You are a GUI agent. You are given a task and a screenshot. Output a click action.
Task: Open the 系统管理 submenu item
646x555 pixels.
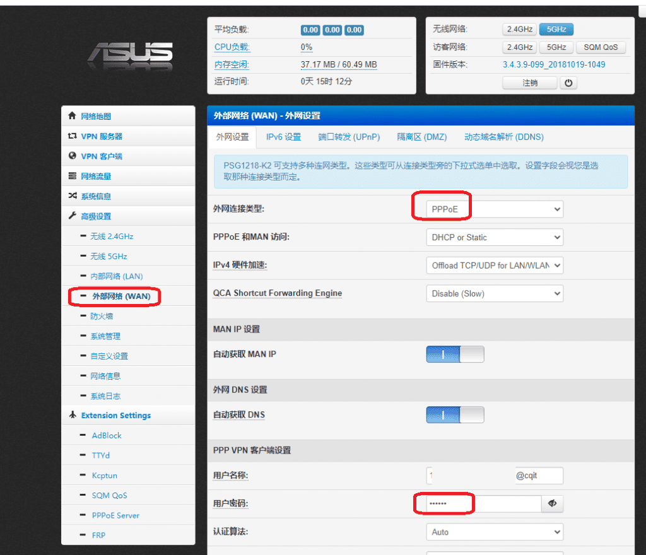point(128,336)
